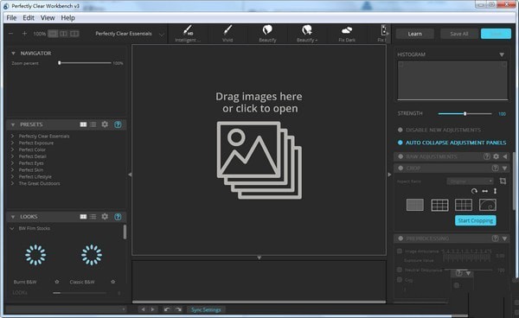This screenshot has width=519, height=318.
Task: Enable the Crop panel toggle
Action: [400, 168]
